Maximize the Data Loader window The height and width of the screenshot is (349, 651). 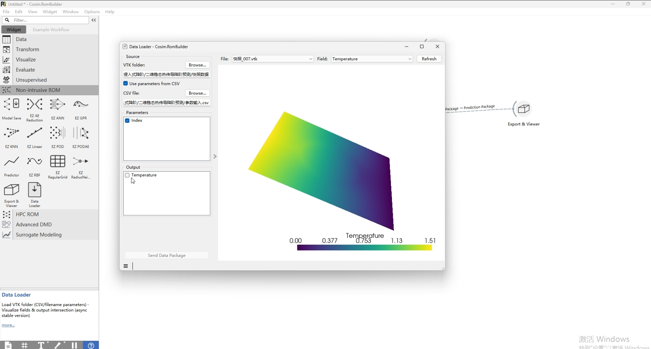tap(422, 46)
